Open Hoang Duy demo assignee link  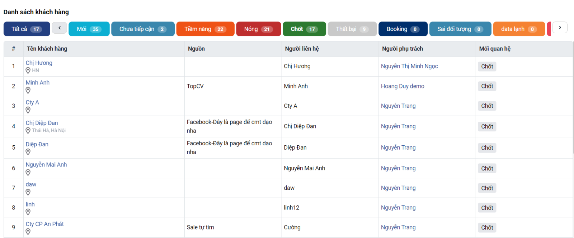403,86
